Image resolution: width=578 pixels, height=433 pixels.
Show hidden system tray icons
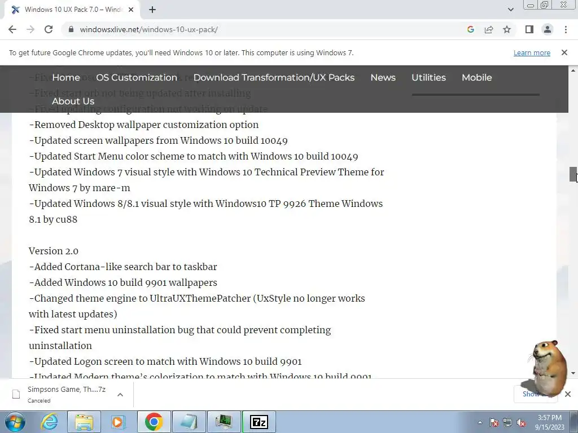click(x=480, y=422)
